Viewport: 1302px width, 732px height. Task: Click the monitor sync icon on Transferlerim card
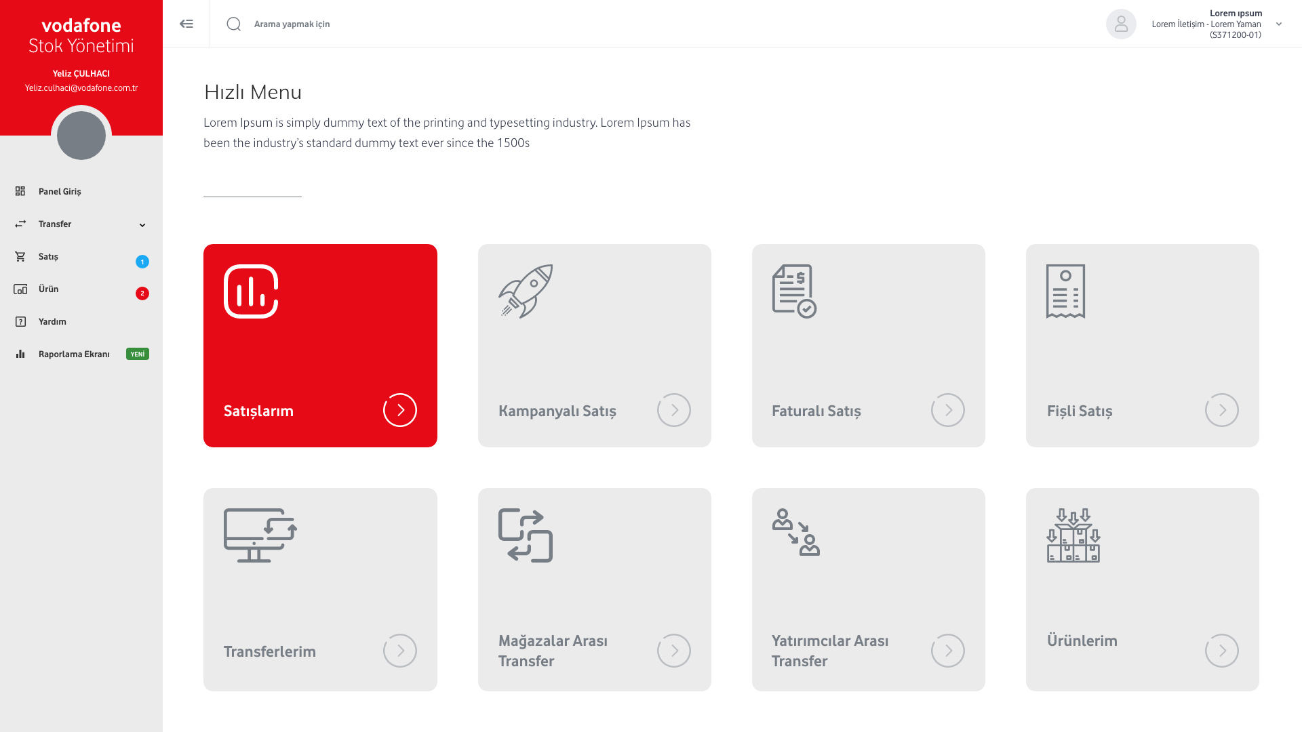(x=260, y=535)
